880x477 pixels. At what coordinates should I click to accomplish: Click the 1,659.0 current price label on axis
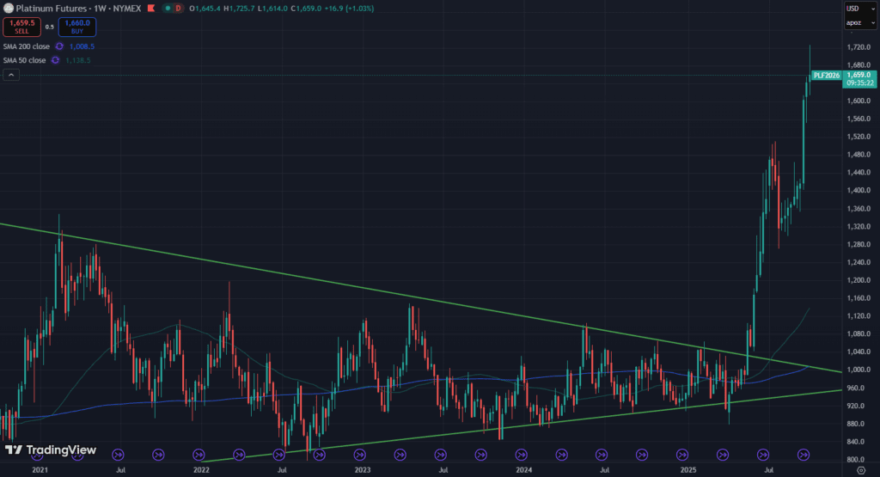tap(860, 75)
